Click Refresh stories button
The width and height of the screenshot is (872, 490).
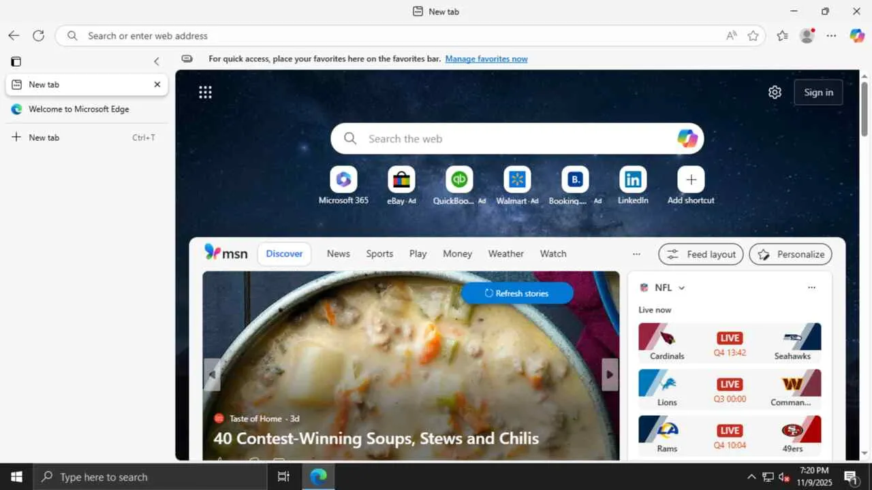pos(517,293)
